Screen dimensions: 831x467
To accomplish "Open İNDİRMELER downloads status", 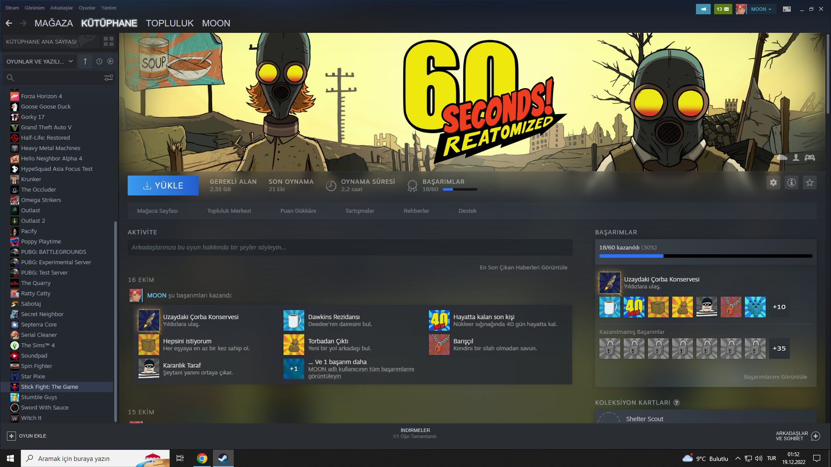I will point(415,433).
